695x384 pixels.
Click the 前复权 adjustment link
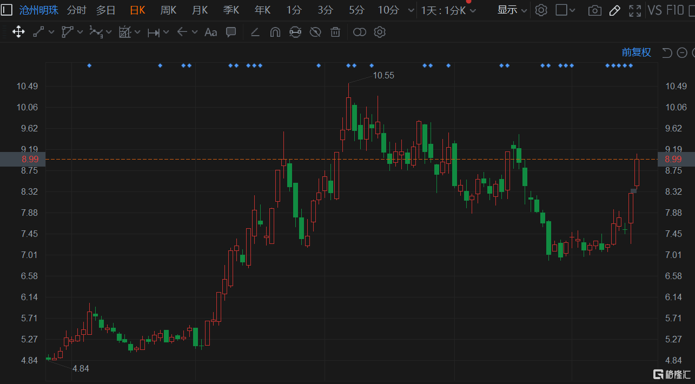[637, 52]
